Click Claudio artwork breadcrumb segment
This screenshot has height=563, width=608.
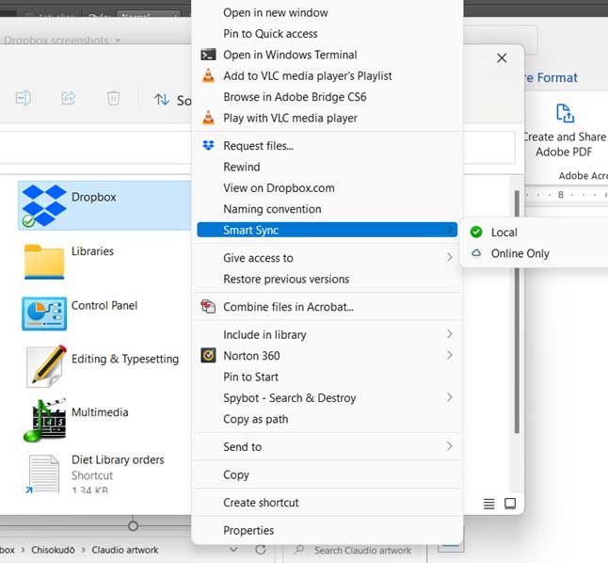[125, 550]
